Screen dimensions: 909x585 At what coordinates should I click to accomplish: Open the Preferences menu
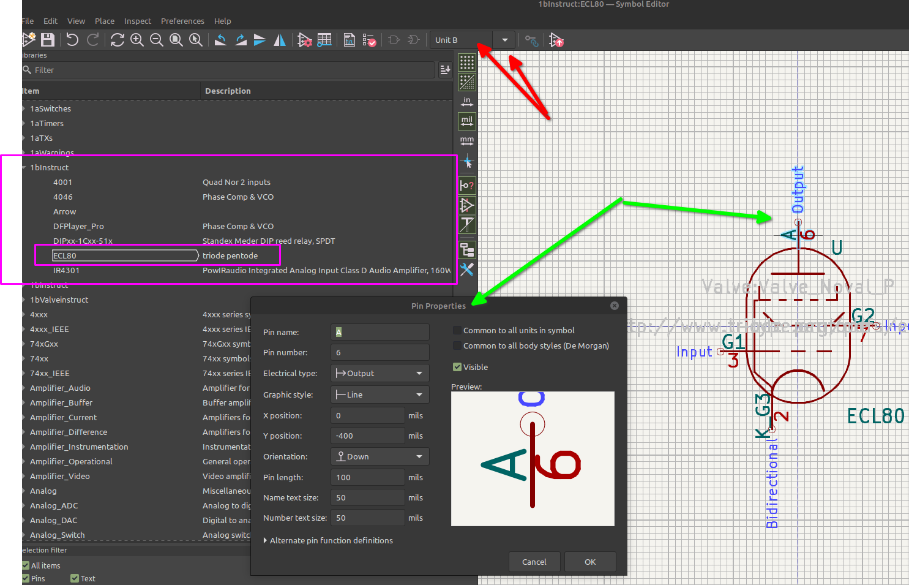[x=182, y=21]
